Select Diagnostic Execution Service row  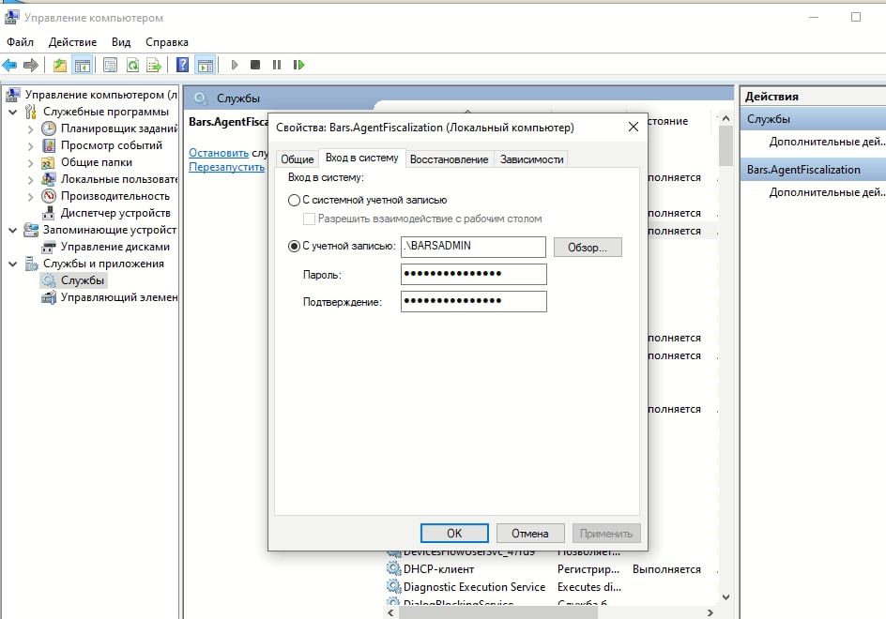point(474,587)
